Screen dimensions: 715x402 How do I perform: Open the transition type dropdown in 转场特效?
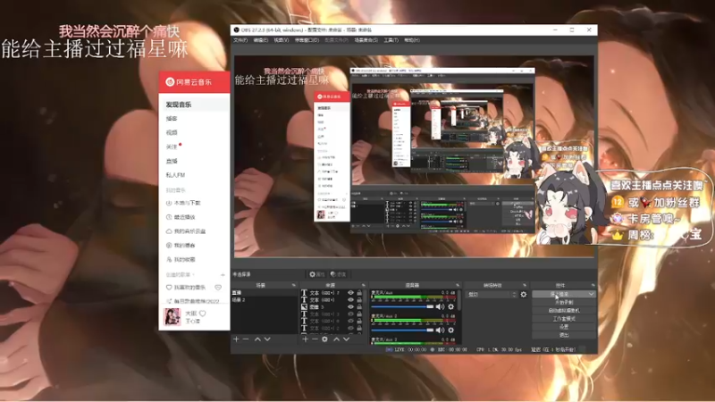[x=492, y=295]
